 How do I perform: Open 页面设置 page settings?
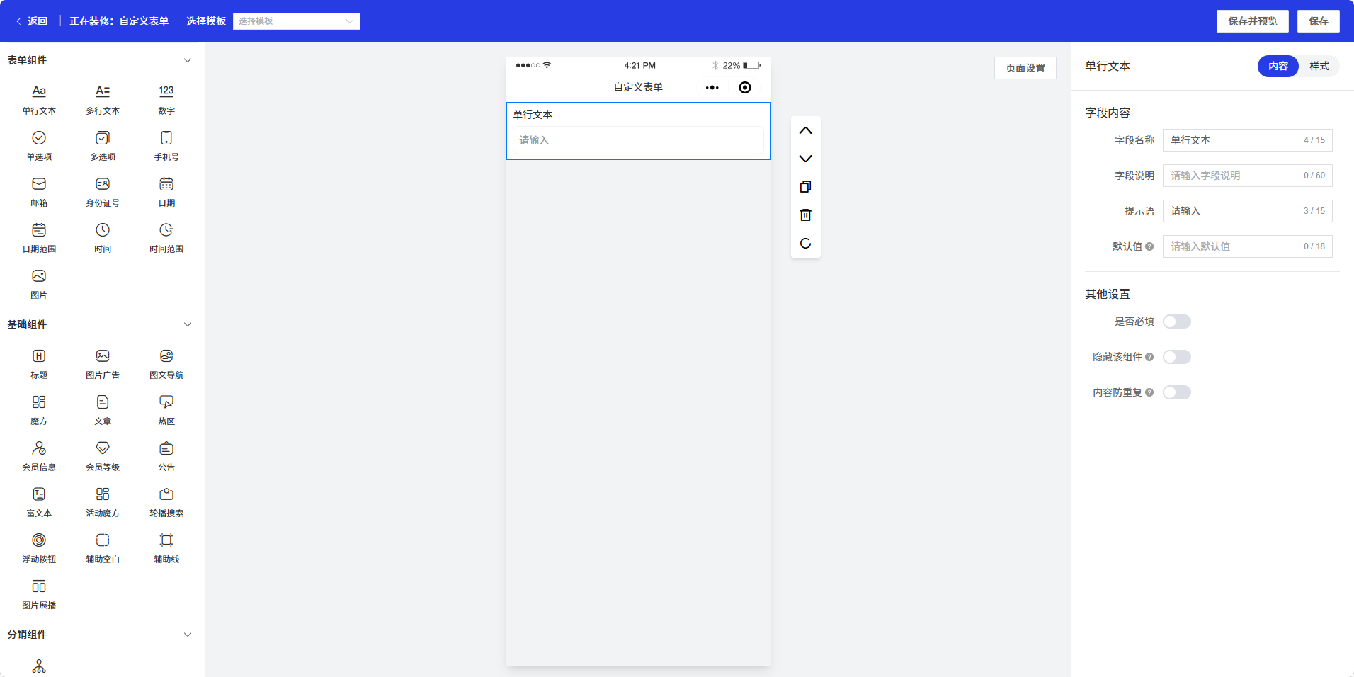pos(1025,68)
